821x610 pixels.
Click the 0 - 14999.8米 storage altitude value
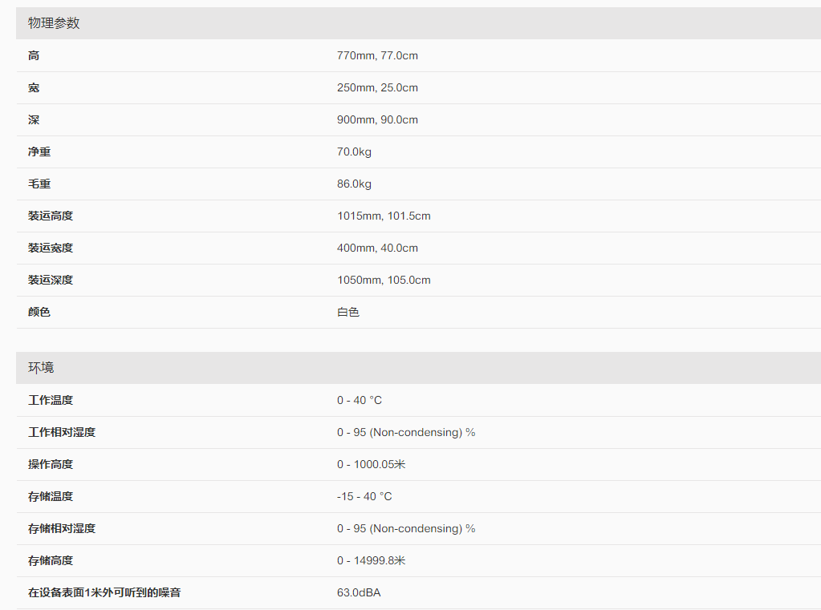point(371,560)
